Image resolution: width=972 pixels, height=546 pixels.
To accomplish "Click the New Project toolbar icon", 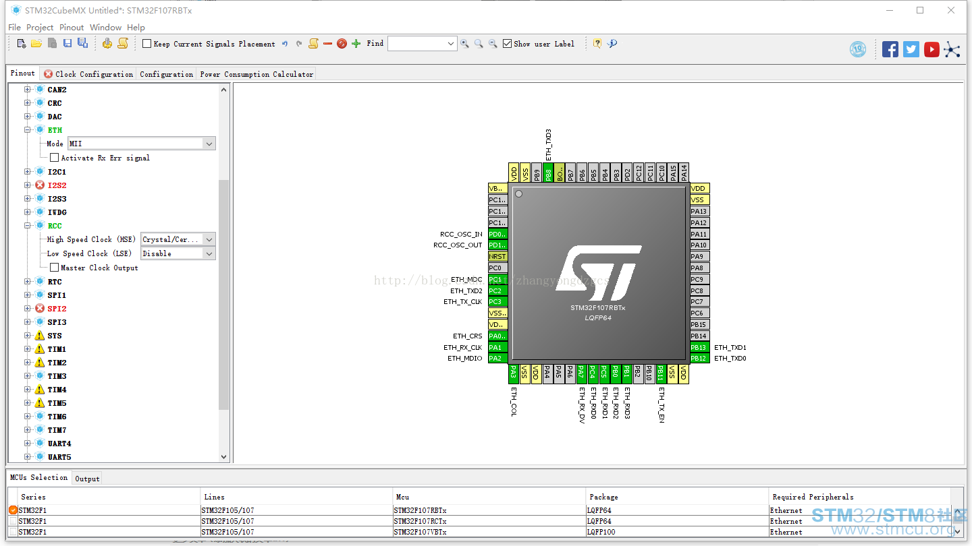I will coord(22,44).
